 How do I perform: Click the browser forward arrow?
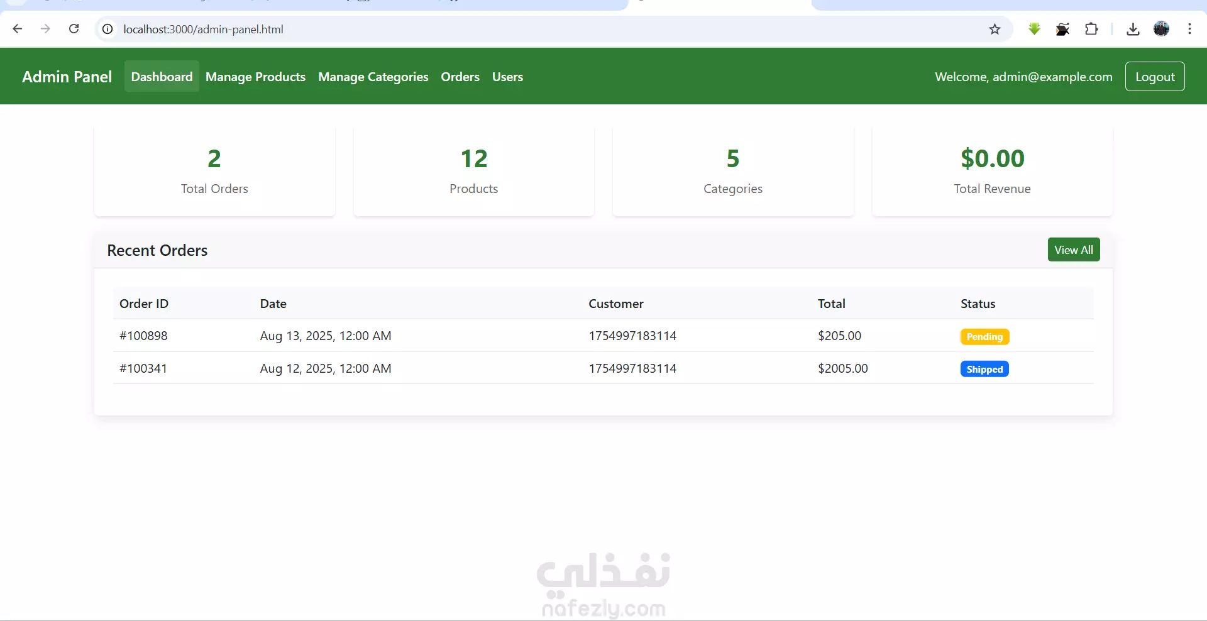(45, 29)
